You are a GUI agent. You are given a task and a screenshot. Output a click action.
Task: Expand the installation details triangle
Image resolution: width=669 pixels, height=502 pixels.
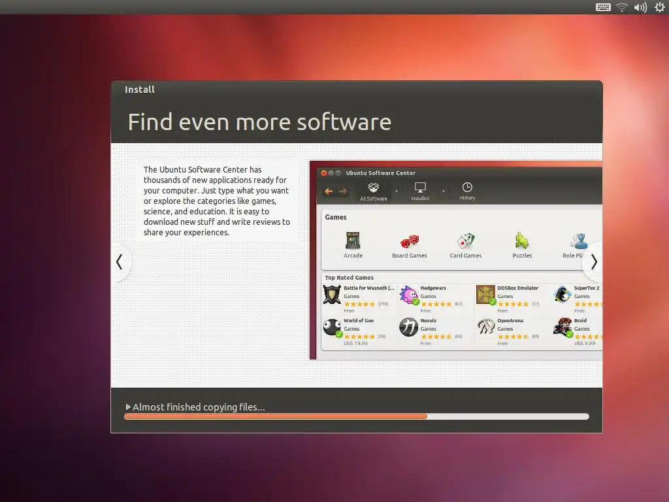coord(128,407)
